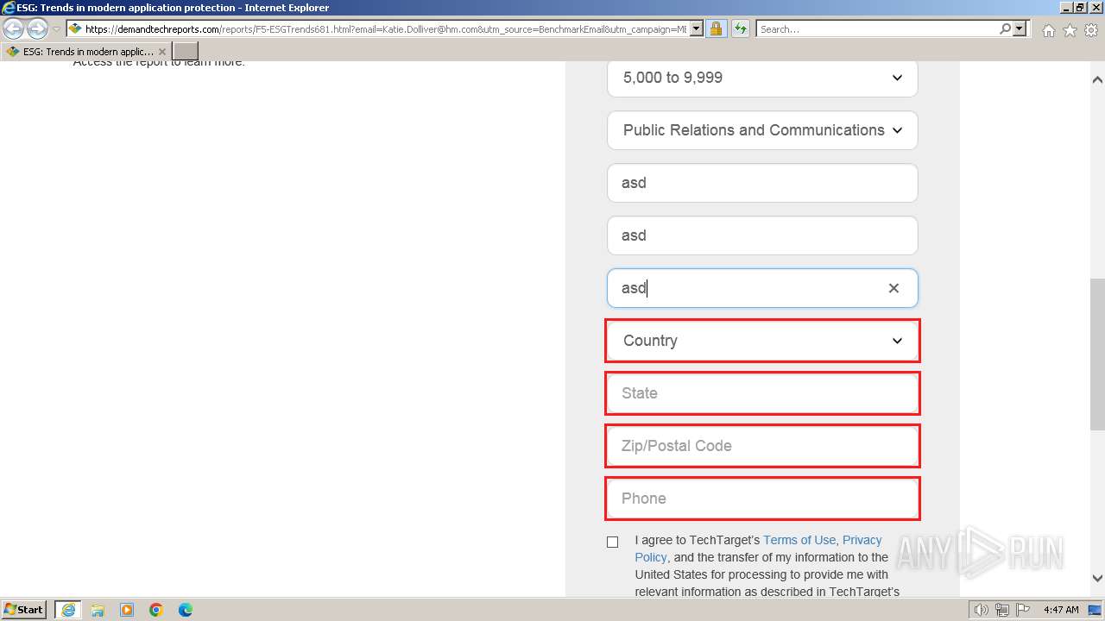This screenshot has height=621, width=1105.
Task: Click the refresh page icon
Action: pyautogui.click(x=740, y=28)
